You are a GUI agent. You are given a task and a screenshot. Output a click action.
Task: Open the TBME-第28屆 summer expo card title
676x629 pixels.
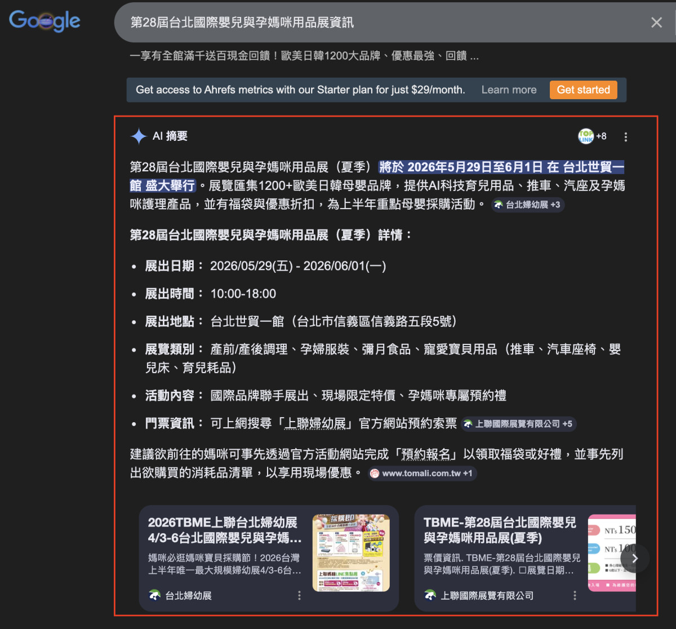click(500, 530)
